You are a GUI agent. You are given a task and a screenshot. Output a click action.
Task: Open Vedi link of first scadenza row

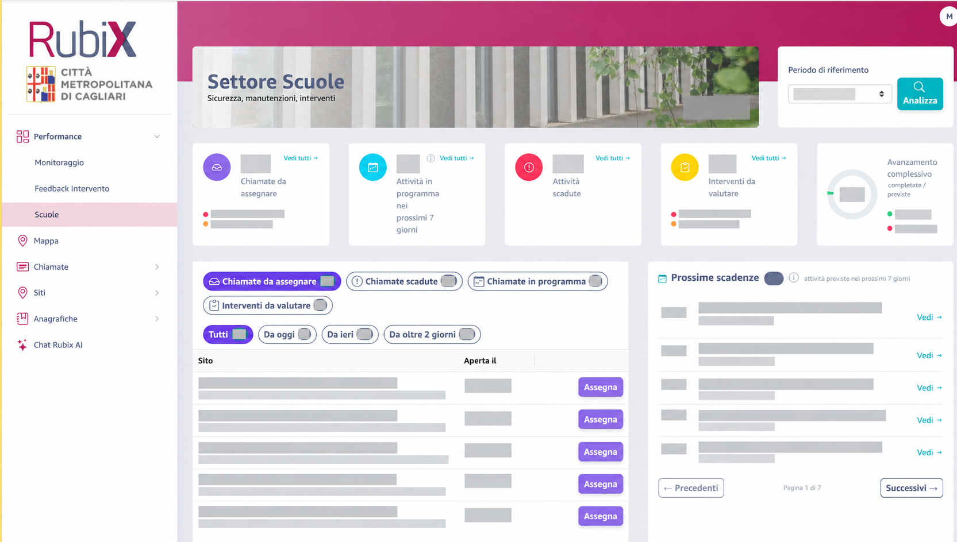[929, 318]
